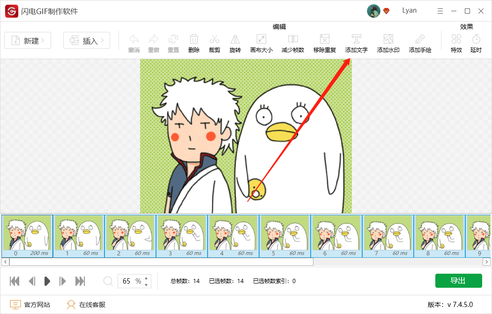Select the 旋转 rotate tool

235,43
